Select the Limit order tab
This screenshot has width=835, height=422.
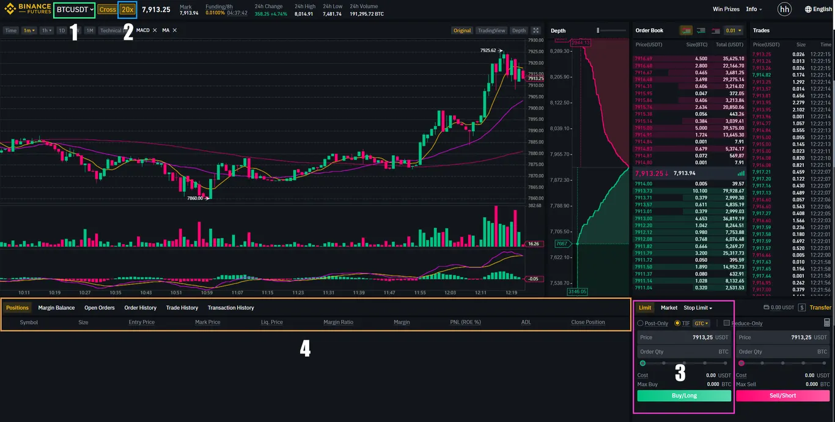click(645, 308)
